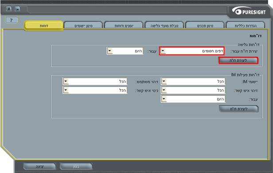
Task: Click the יצירת דו"ח עבור label
Action: 244,51
